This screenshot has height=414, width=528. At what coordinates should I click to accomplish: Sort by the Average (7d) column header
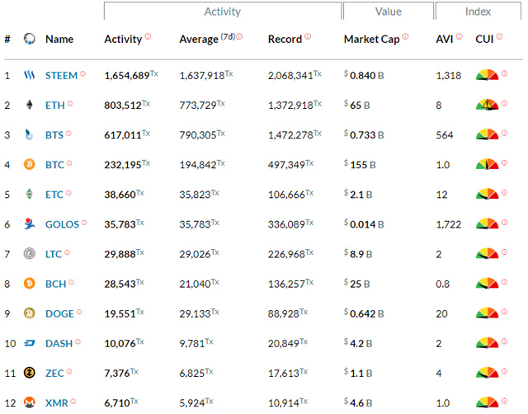pos(207,39)
